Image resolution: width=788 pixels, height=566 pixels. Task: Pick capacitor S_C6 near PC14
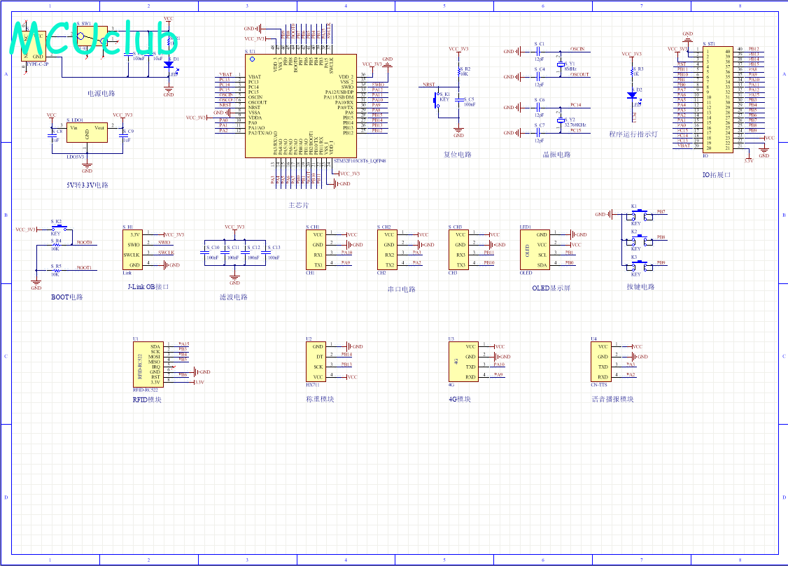(538, 108)
